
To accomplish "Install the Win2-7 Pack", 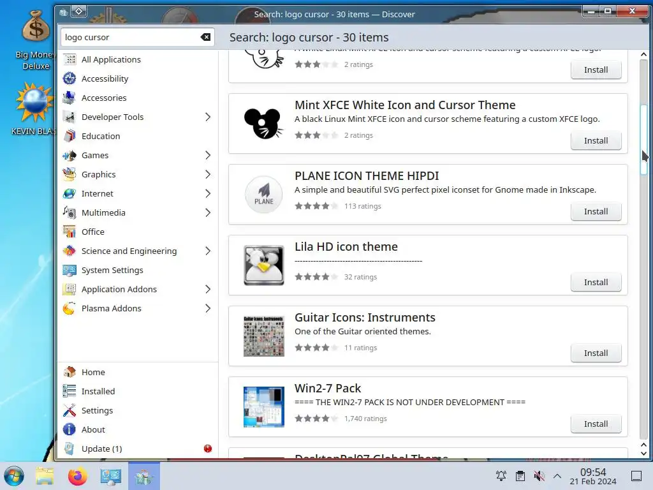I will click(596, 424).
